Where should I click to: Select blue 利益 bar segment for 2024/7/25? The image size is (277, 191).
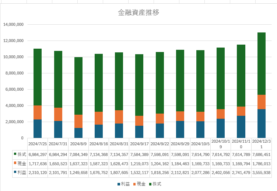(38, 129)
